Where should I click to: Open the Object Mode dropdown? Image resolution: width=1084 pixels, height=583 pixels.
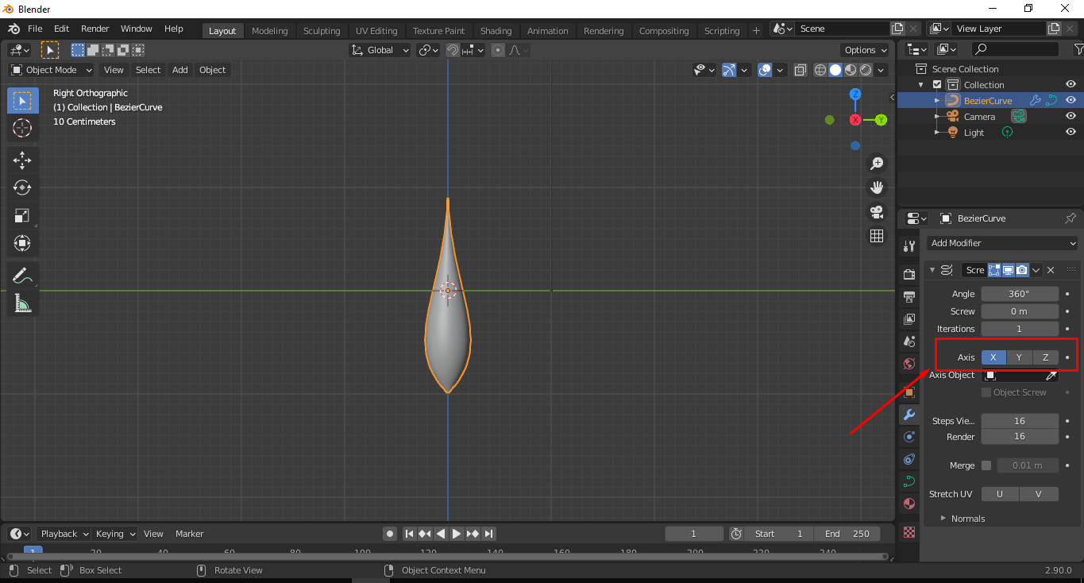[x=51, y=70]
